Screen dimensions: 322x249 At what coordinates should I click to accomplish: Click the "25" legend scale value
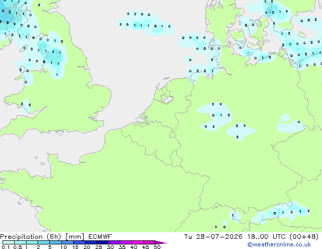point(99,247)
